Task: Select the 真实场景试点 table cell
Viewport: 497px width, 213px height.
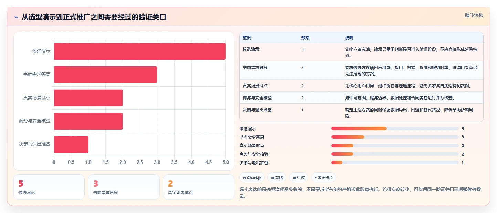Action: [255, 86]
